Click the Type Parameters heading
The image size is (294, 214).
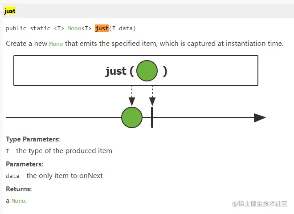[x=33, y=139]
